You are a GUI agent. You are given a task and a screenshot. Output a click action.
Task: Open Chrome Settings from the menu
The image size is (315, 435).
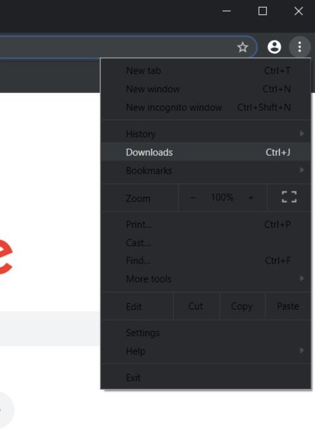point(206,332)
